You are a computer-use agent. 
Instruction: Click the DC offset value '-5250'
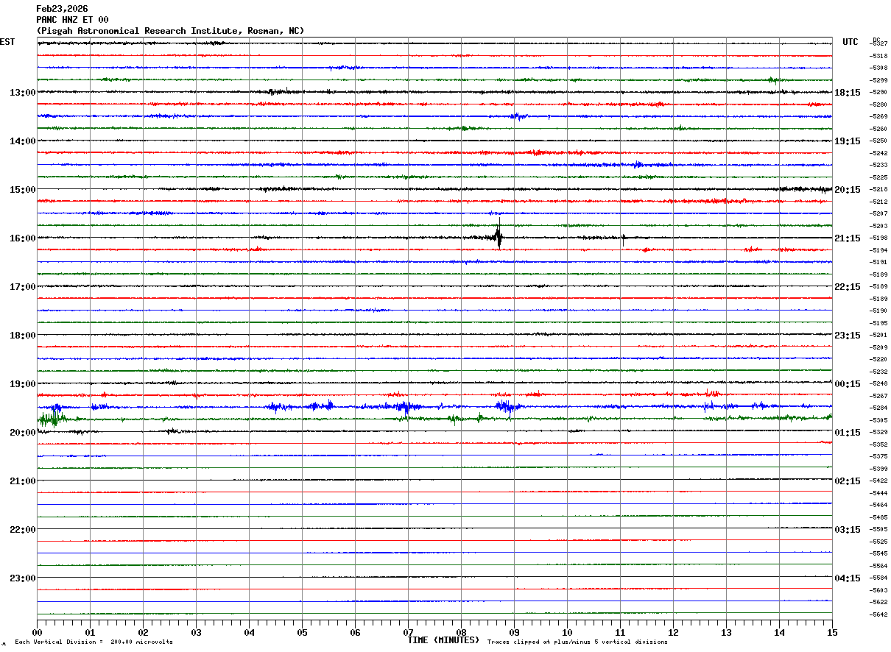pyautogui.click(x=878, y=141)
